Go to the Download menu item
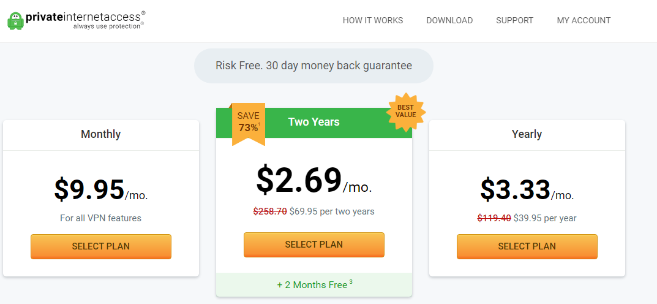The image size is (657, 304). point(449,20)
